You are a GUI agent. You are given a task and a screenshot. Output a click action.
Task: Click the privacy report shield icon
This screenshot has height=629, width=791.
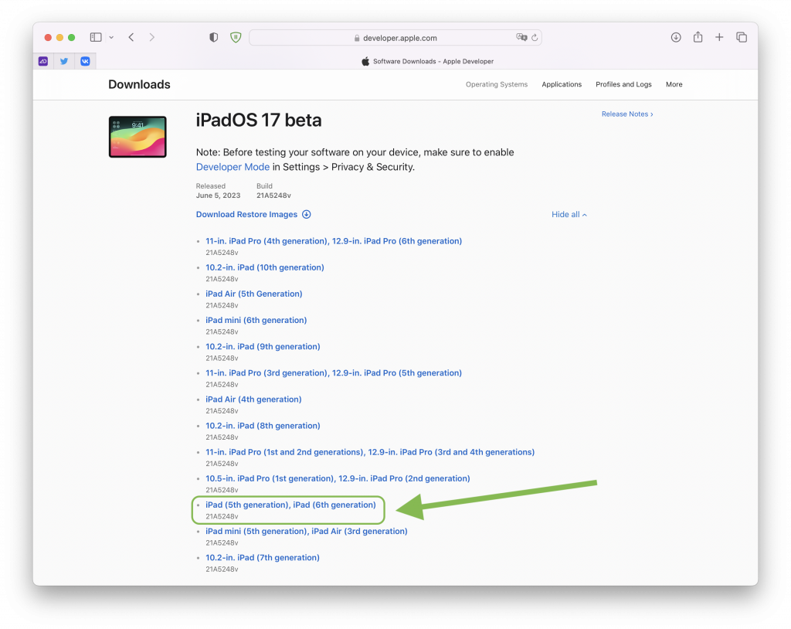point(214,37)
